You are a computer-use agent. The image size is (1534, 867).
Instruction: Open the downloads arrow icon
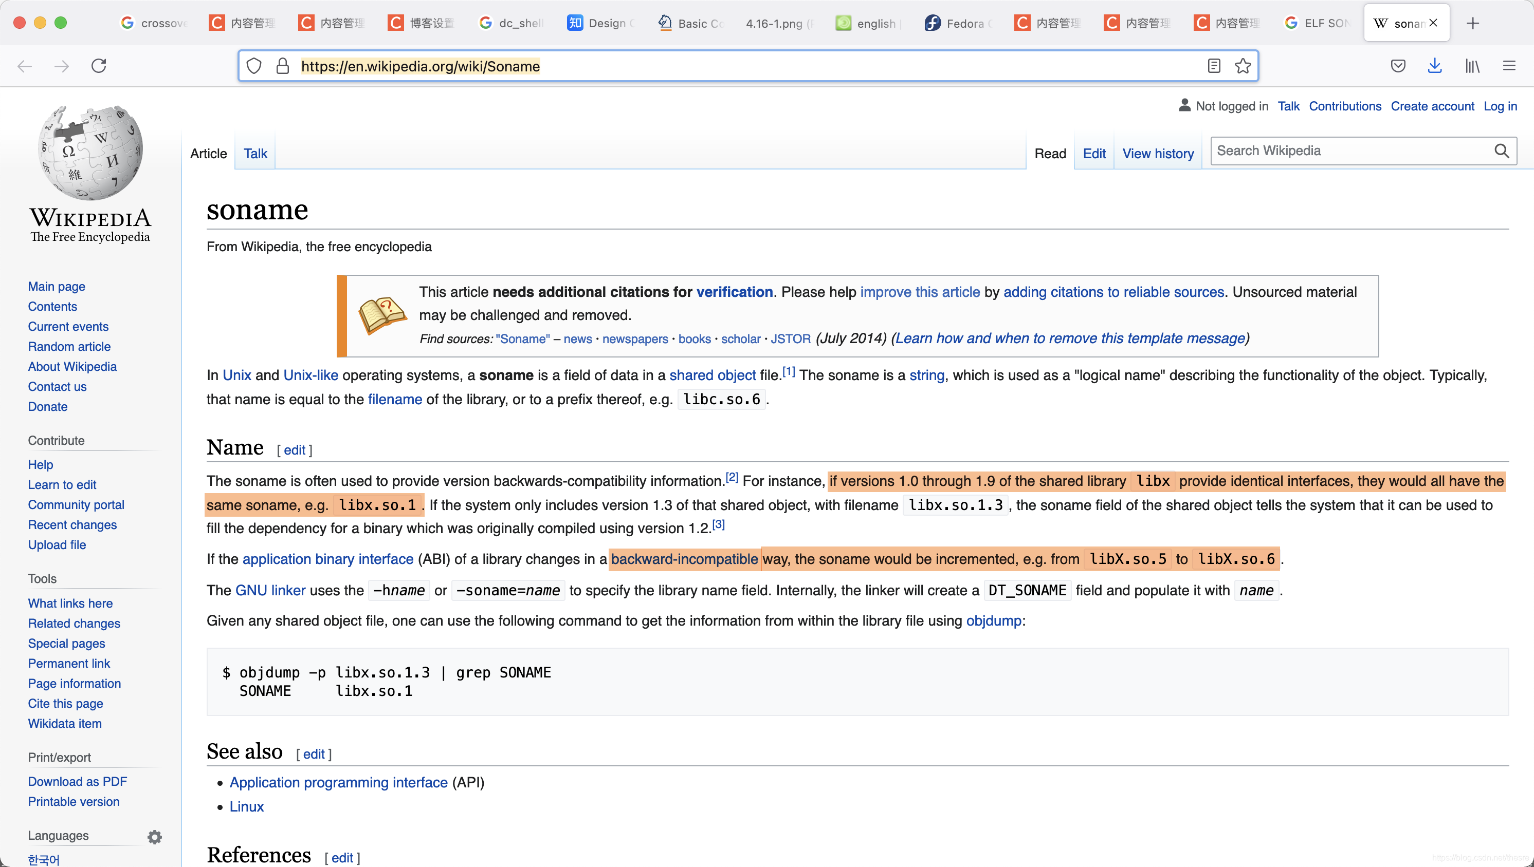(x=1434, y=66)
